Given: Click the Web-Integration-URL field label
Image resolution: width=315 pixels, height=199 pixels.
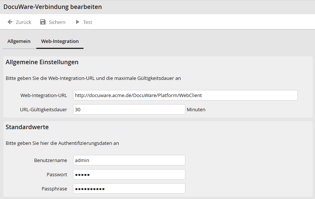Looking at the screenshot, I should (44, 95).
